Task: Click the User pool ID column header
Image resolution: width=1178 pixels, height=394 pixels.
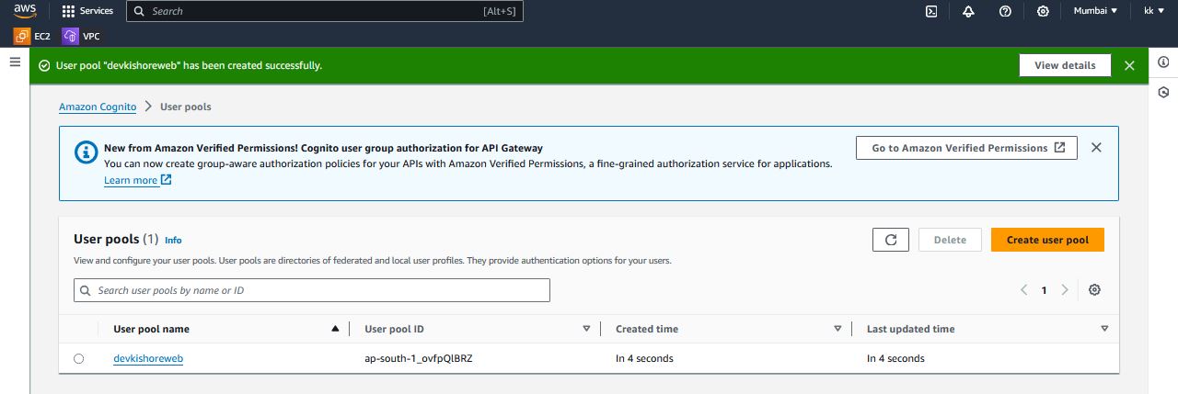Action: coord(395,329)
